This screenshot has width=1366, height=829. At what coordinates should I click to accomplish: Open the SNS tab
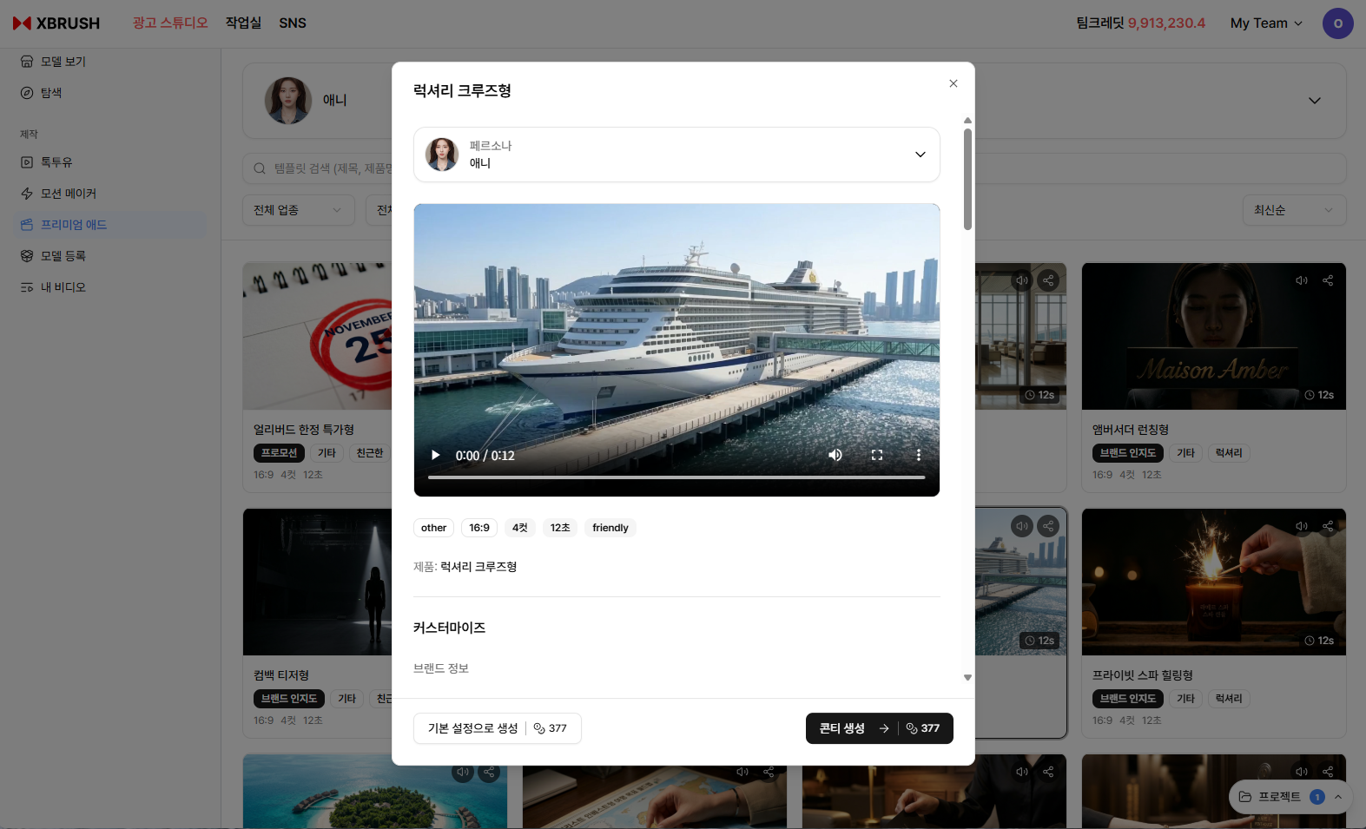point(293,23)
